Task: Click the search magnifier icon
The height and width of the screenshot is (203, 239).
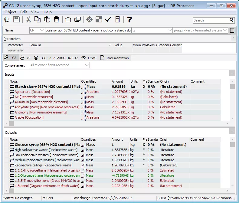Action: [231, 20]
